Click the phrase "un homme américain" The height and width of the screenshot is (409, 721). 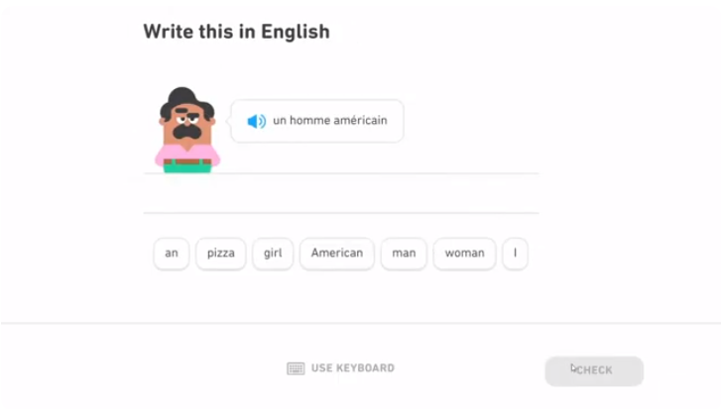click(x=329, y=121)
